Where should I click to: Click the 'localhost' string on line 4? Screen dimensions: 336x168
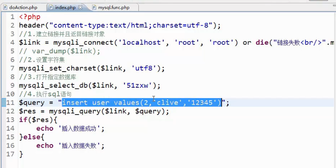141,43
